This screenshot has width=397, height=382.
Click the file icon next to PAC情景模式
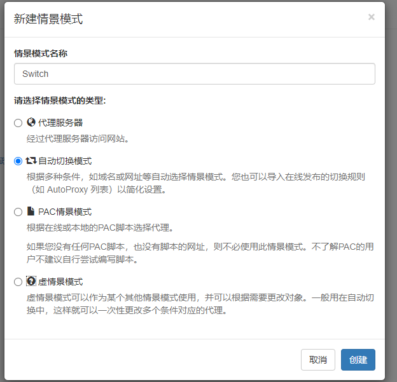click(31, 212)
